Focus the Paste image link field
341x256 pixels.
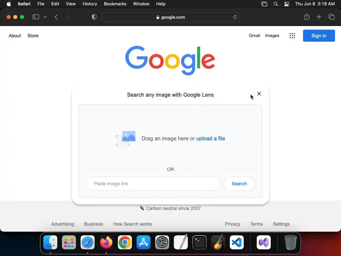click(x=153, y=184)
